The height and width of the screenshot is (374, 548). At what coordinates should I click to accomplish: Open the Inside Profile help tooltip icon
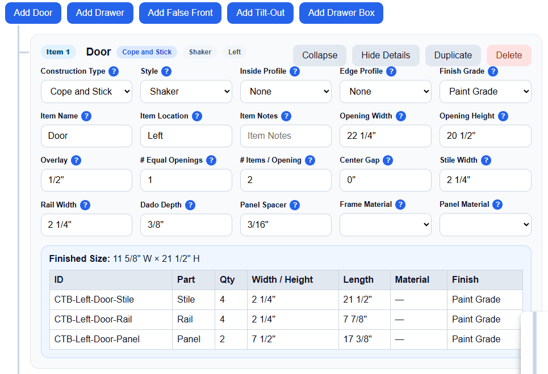295,71
